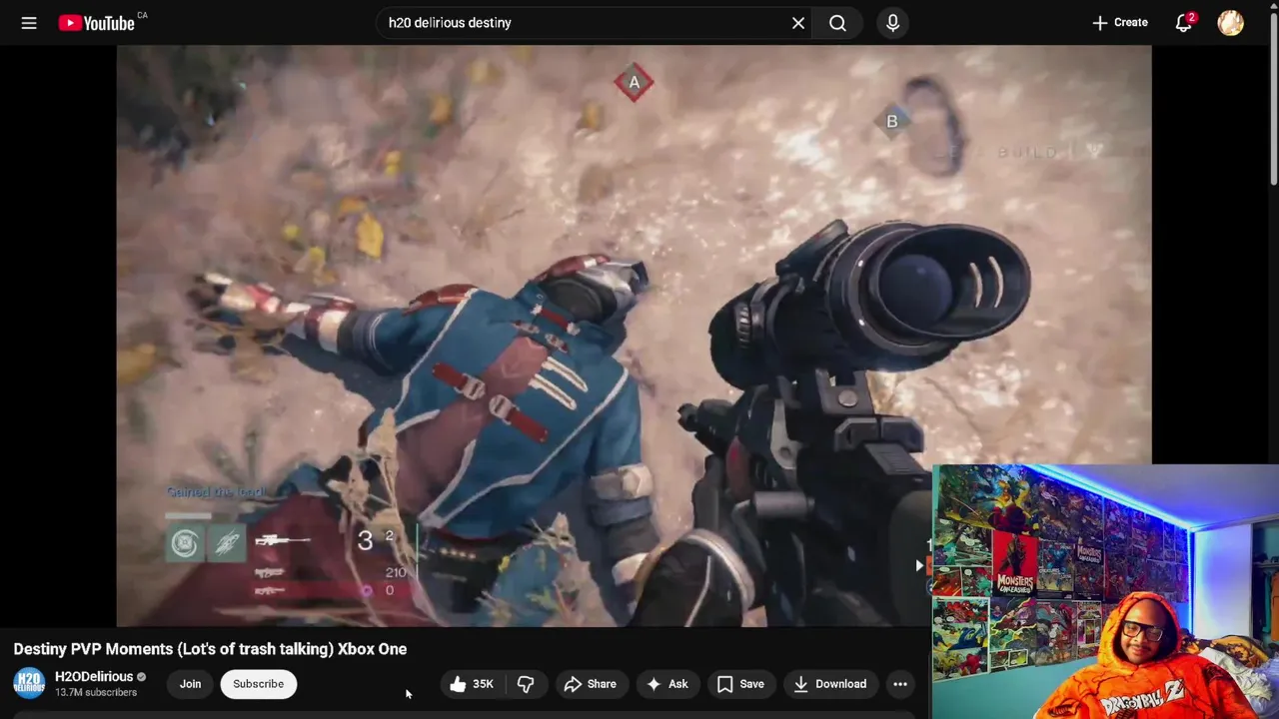Open the Create menu
Viewport: 1279px width, 719px height.
(x=1119, y=23)
